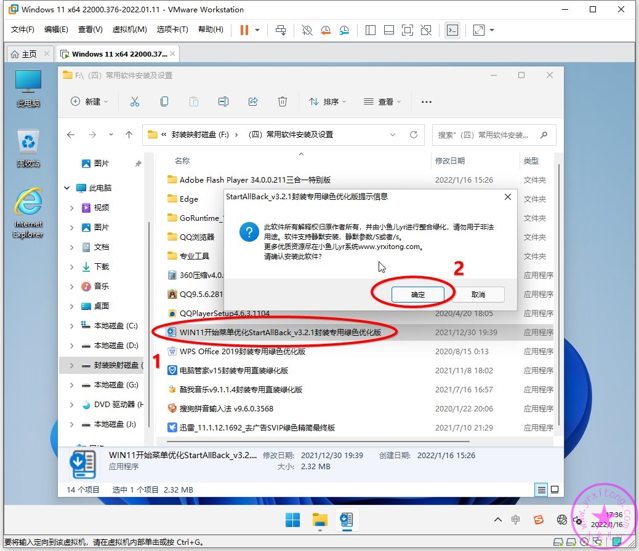Click the cut scissors icon in Explorer
639x551 pixels.
coord(134,101)
